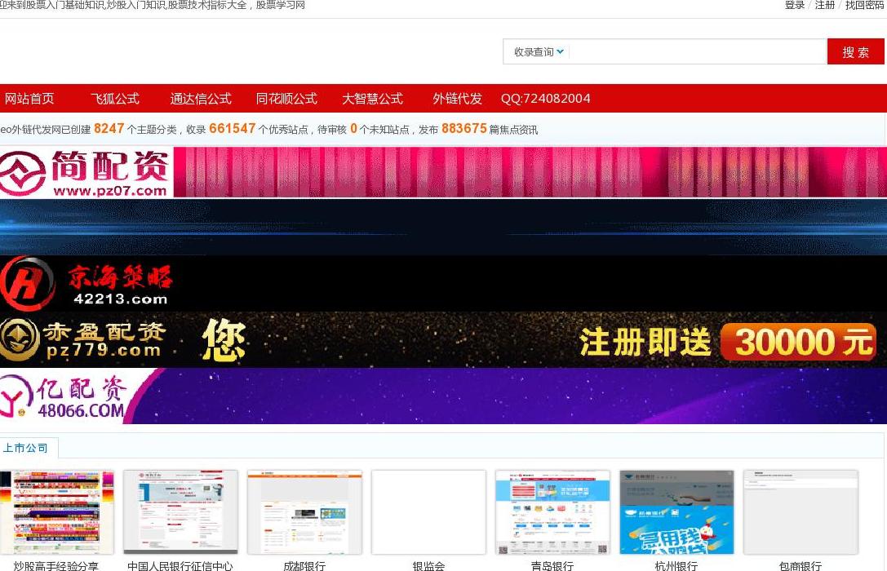Click the 成都银行 caption link
Screen dimensions: 887x571
click(304, 565)
